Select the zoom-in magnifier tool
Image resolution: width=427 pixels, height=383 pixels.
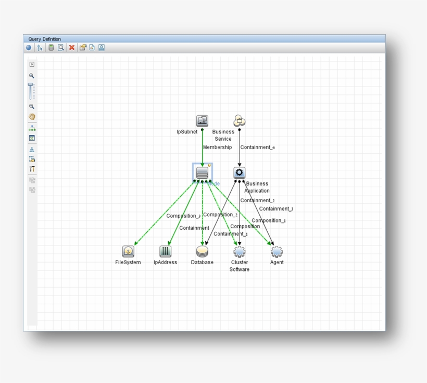pyautogui.click(x=32, y=75)
